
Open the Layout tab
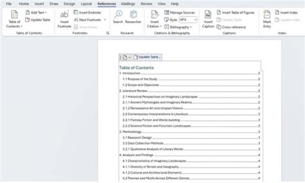point(86,4)
